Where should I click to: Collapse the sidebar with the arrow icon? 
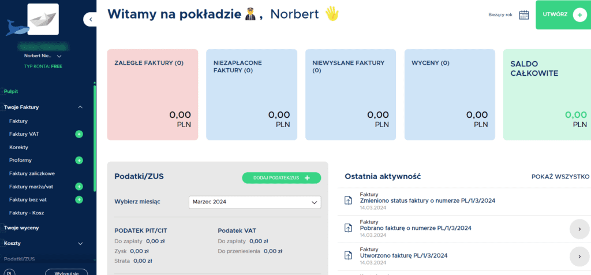(91, 20)
